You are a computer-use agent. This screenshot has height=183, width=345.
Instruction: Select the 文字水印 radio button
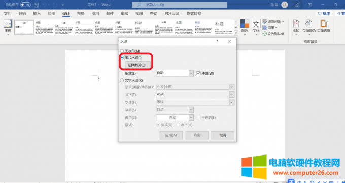click(x=122, y=80)
